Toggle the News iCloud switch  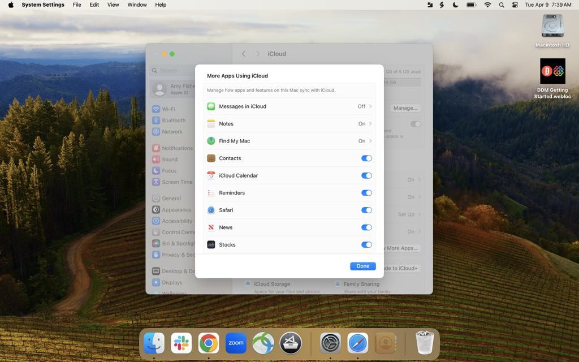[366, 227]
